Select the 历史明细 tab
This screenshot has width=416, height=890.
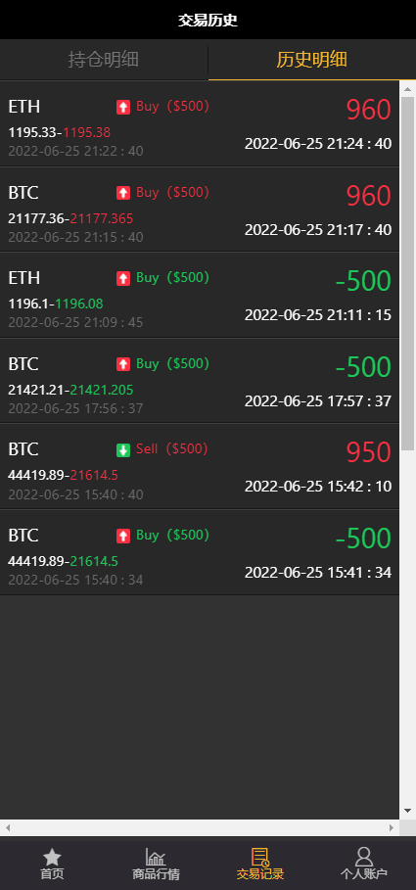click(x=312, y=60)
